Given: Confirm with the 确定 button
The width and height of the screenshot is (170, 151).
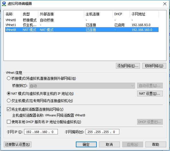Looking at the screenshot, I should point(86,144).
